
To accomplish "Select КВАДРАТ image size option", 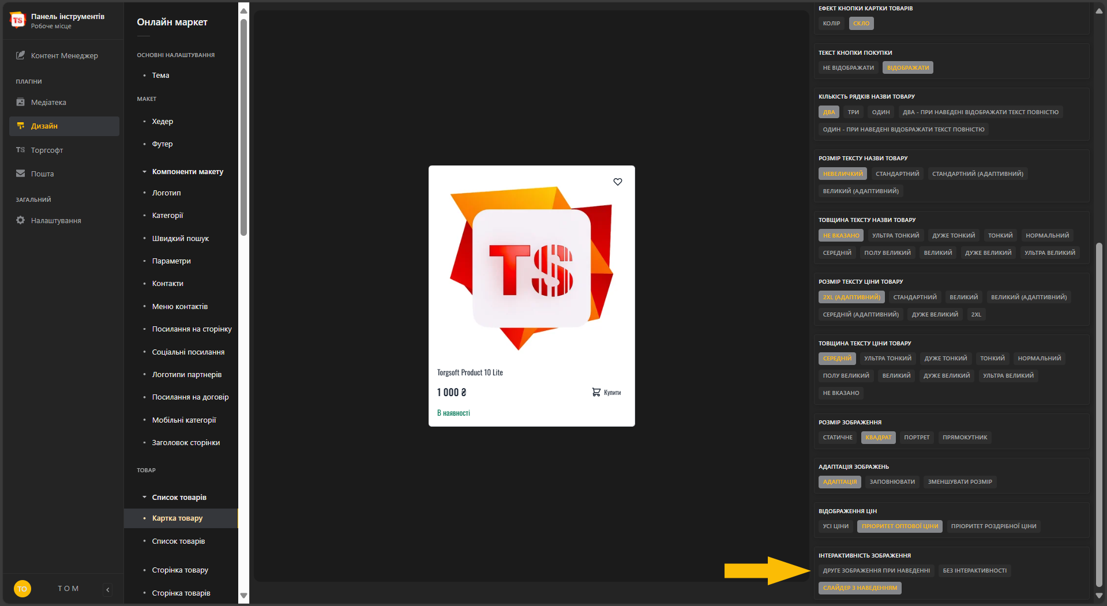I will click(879, 438).
